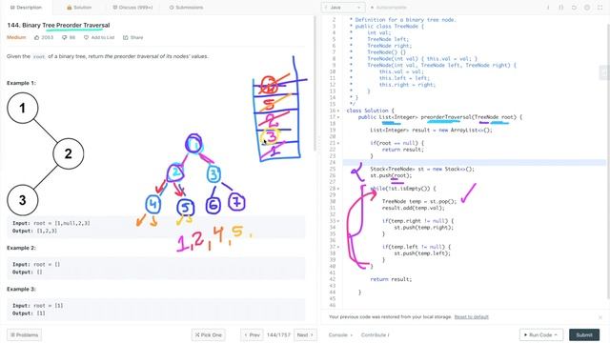Click the Medium difficulty label

[x=16, y=38]
